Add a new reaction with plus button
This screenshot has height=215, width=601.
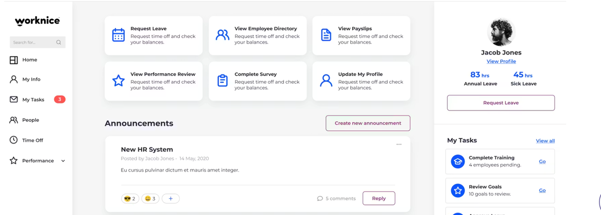[171, 198]
